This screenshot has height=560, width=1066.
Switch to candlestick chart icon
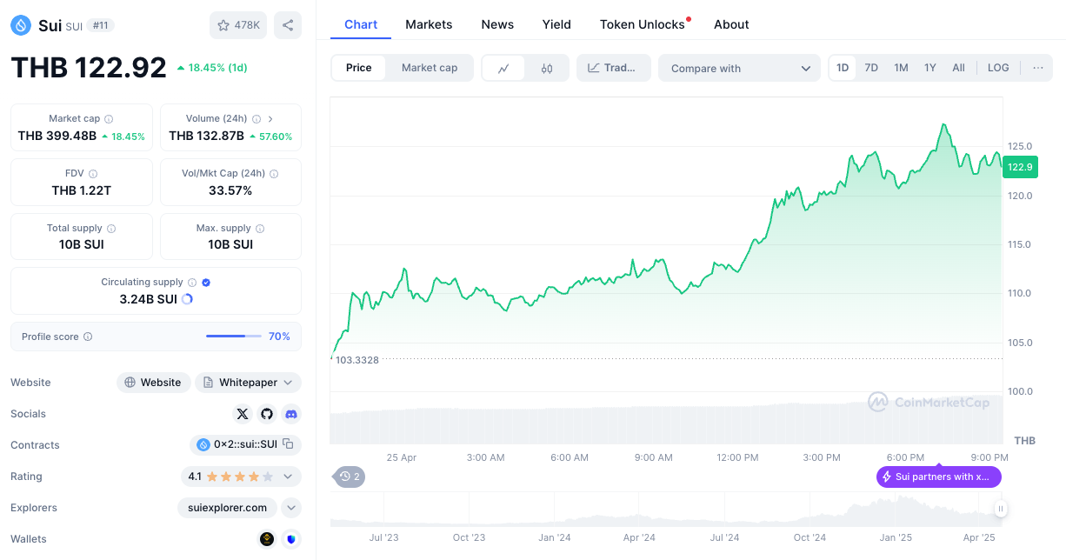point(547,68)
